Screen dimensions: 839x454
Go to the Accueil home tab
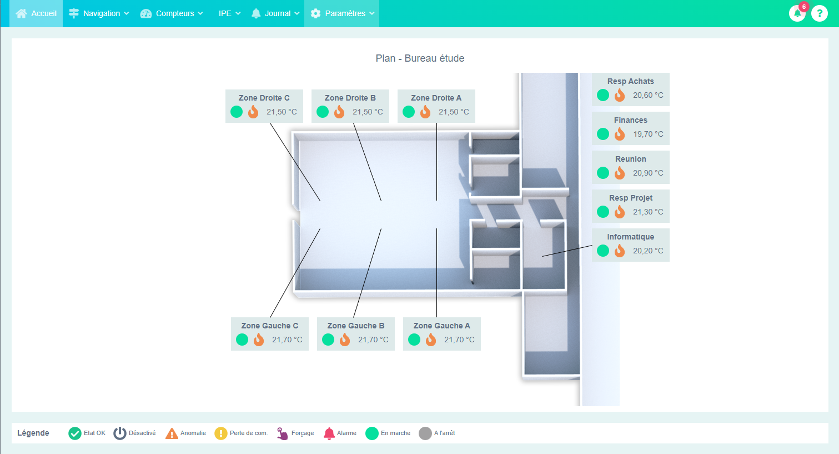pyautogui.click(x=37, y=13)
